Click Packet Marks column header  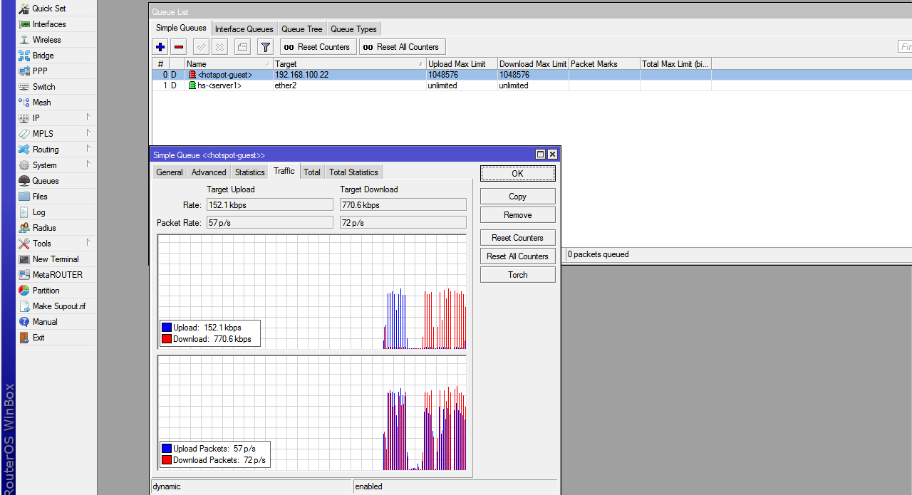[603, 64]
